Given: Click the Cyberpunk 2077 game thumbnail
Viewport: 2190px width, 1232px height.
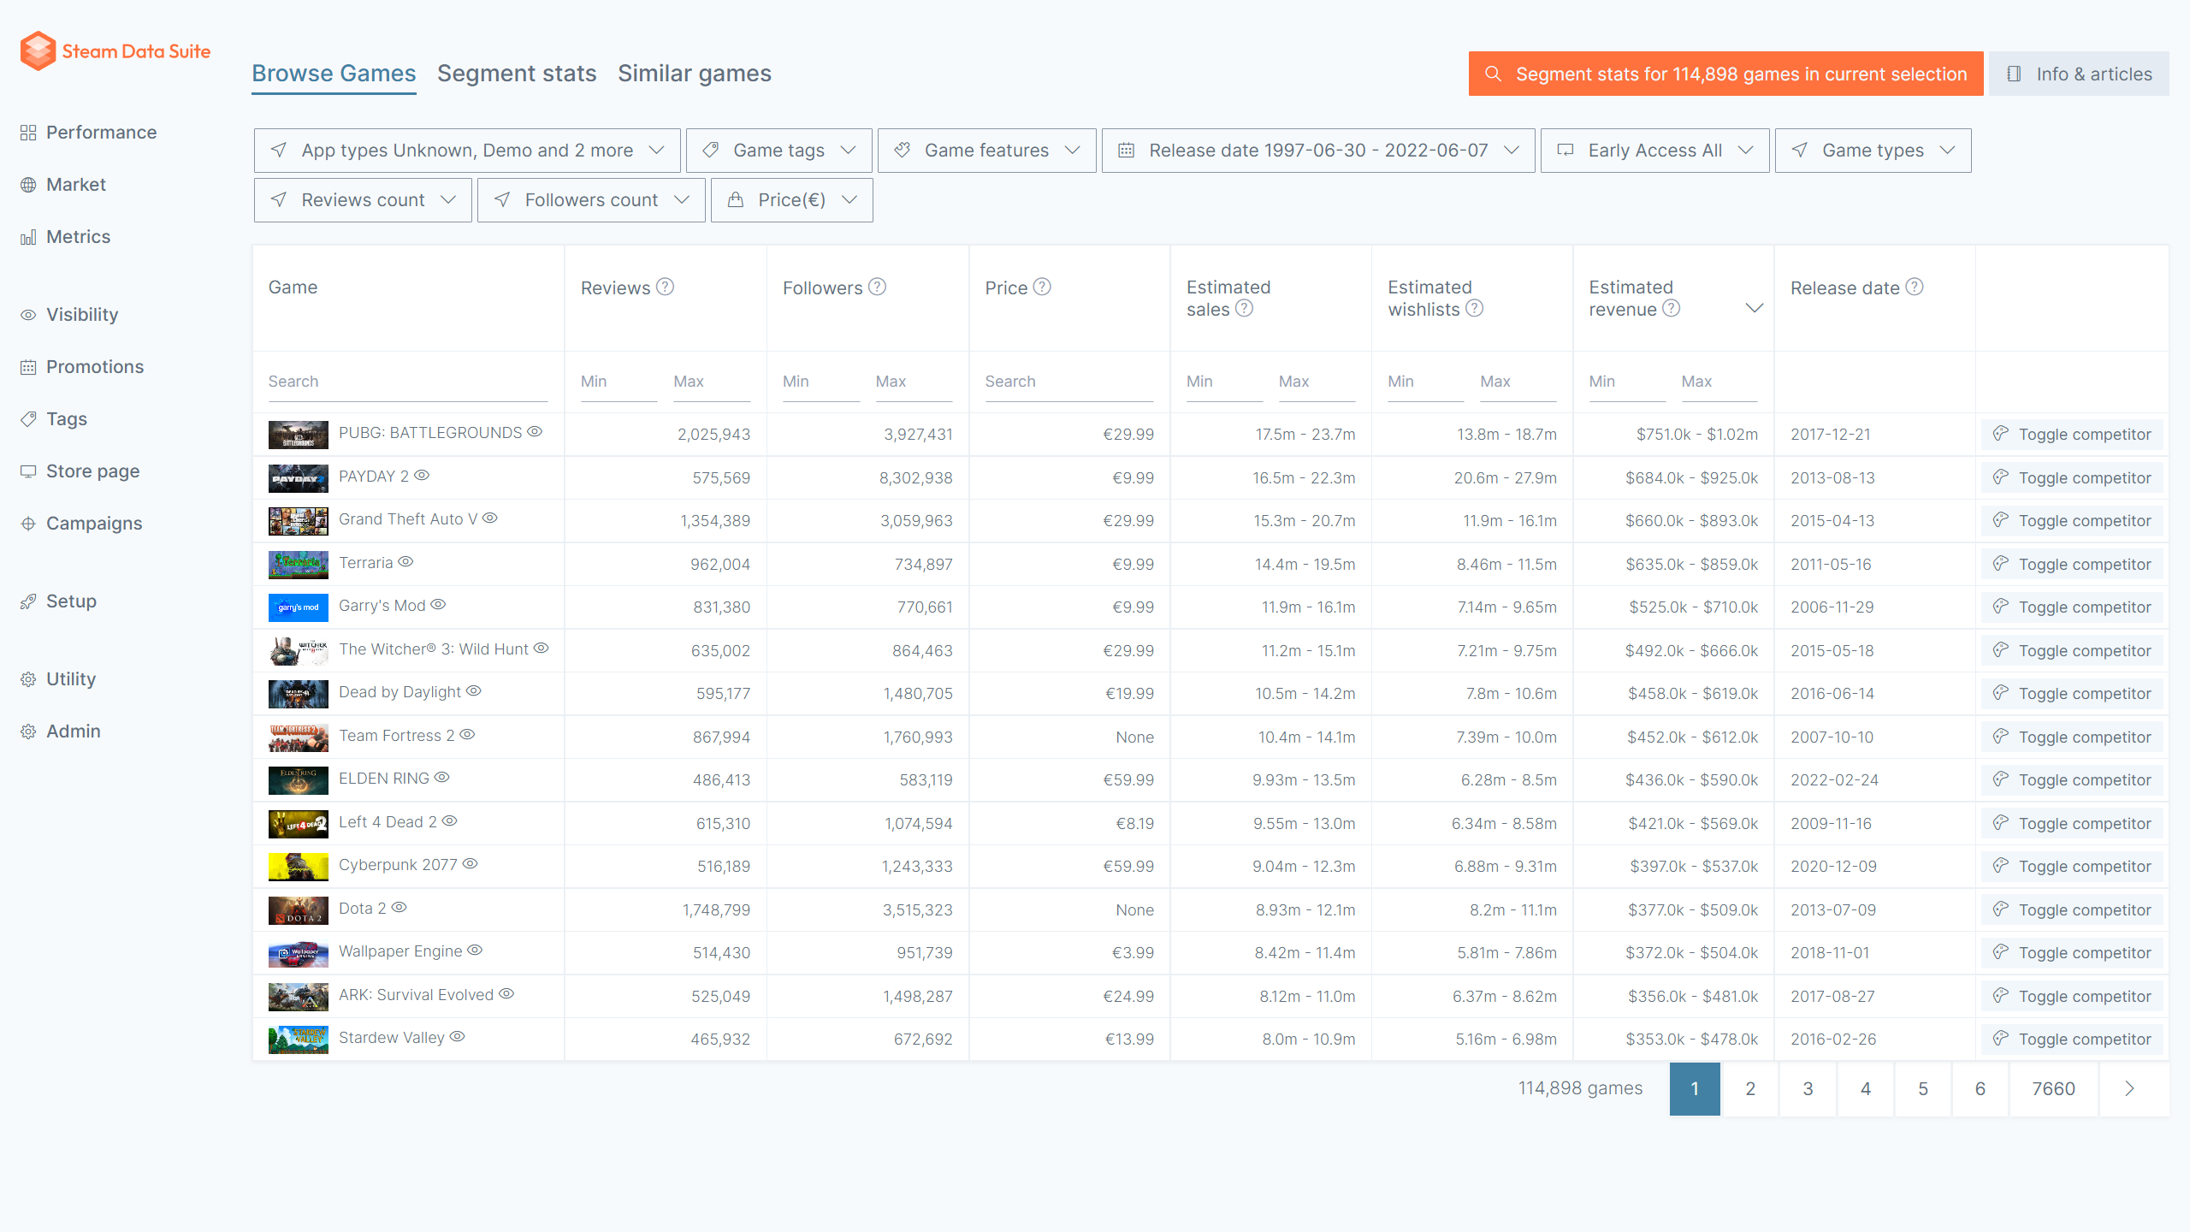Looking at the screenshot, I should (298, 867).
